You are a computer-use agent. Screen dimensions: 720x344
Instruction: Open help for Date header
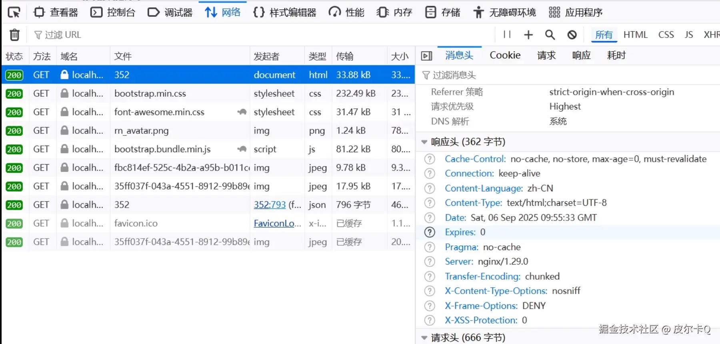430,218
